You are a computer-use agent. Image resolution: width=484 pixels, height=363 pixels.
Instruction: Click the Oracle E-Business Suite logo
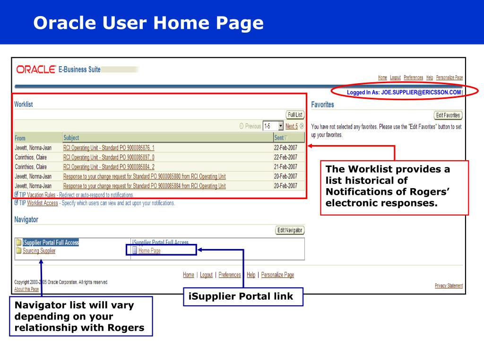(58, 69)
